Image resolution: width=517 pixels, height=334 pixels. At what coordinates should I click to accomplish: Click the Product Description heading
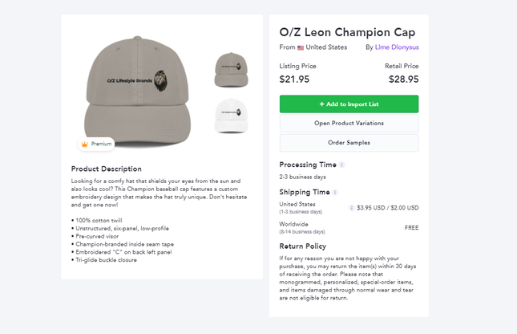(106, 169)
